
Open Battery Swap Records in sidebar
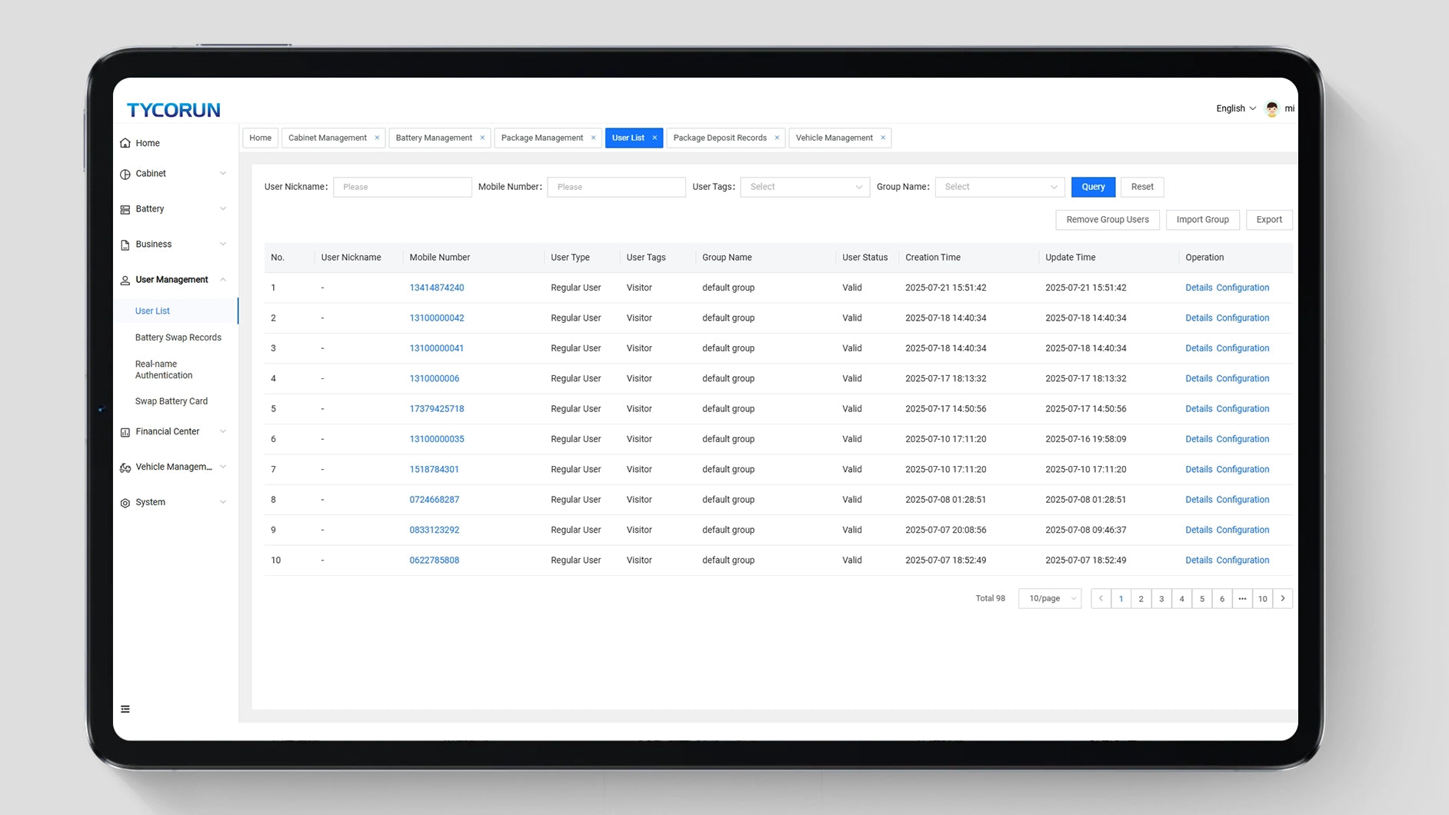(x=178, y=338)
